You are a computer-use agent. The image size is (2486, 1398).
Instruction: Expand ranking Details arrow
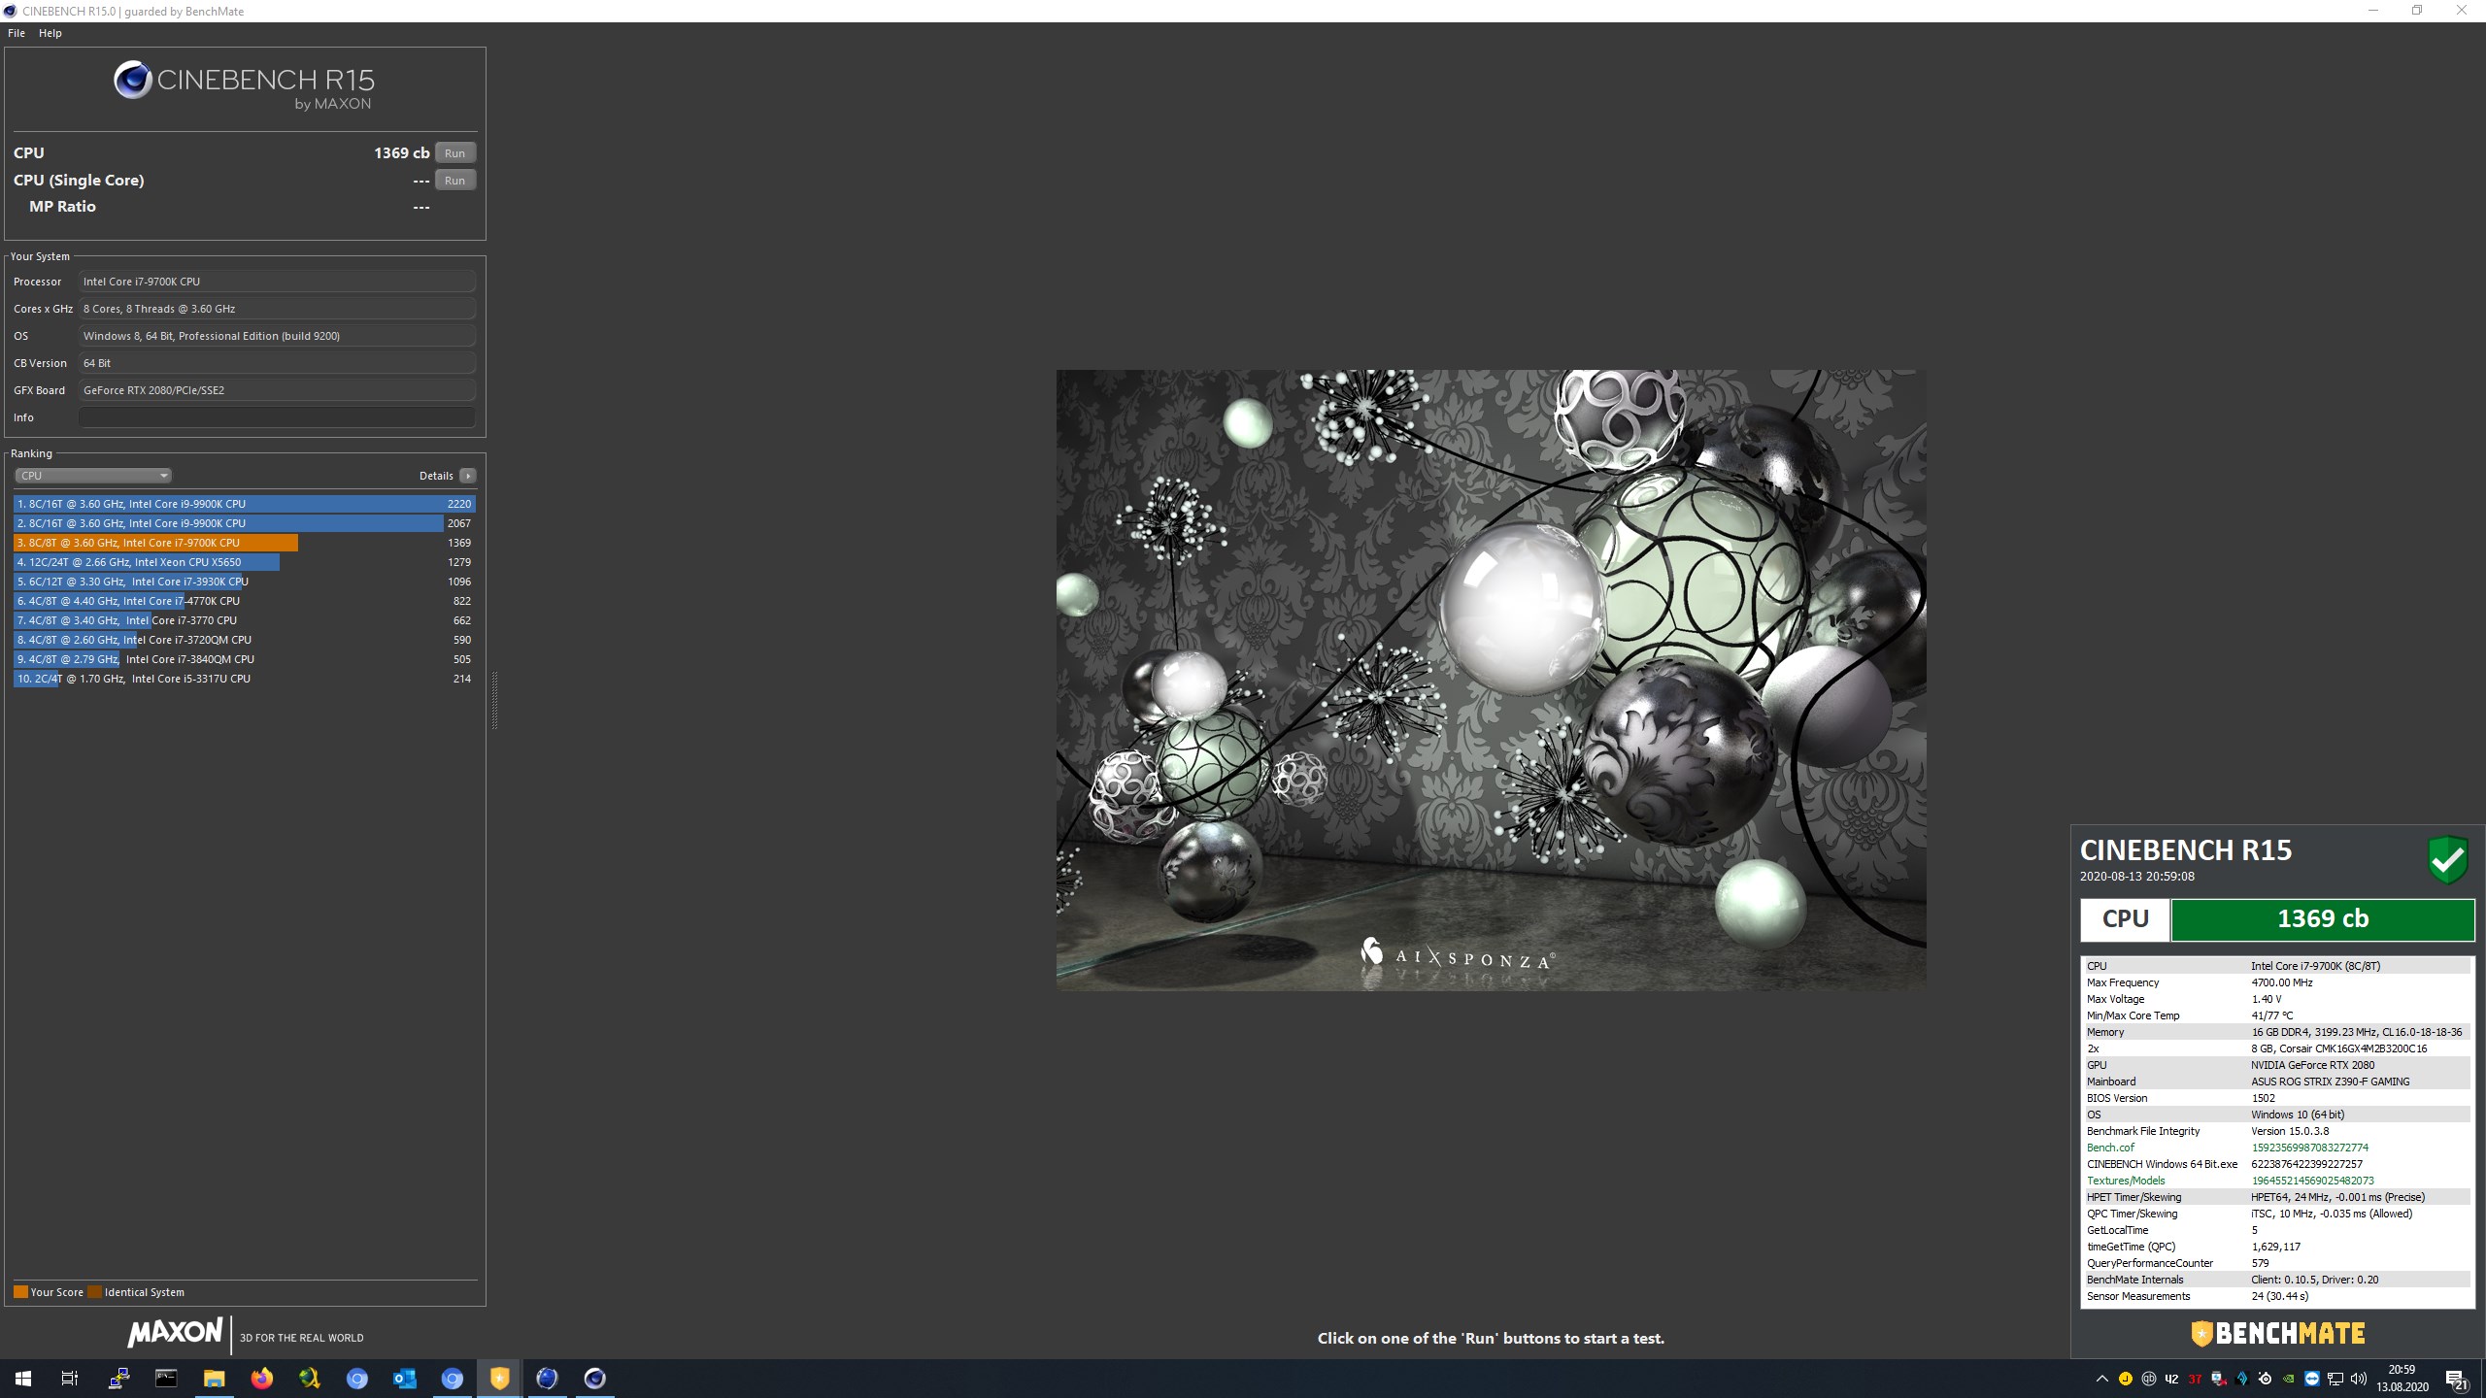coord(468,476)
